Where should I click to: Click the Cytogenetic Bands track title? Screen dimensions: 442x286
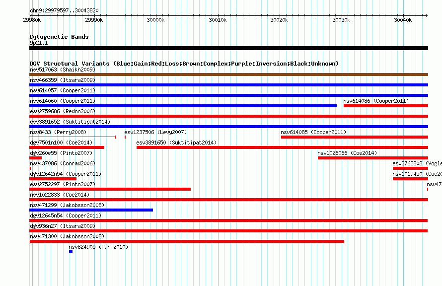[x=59, y=37]
